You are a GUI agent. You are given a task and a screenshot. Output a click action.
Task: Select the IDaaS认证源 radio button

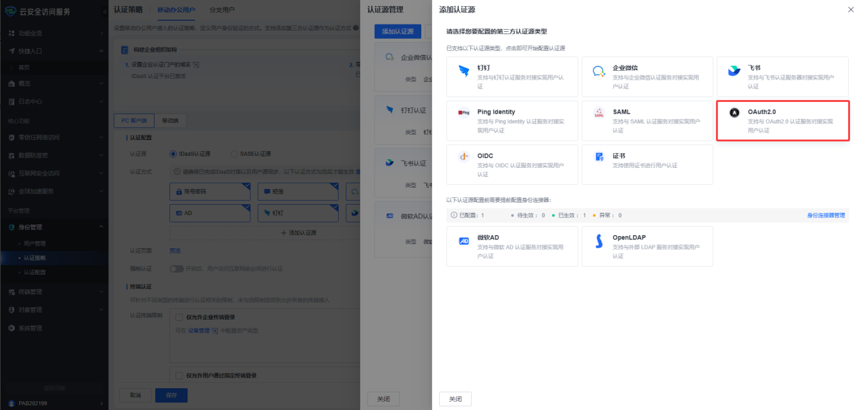click(x=173, y=154)
